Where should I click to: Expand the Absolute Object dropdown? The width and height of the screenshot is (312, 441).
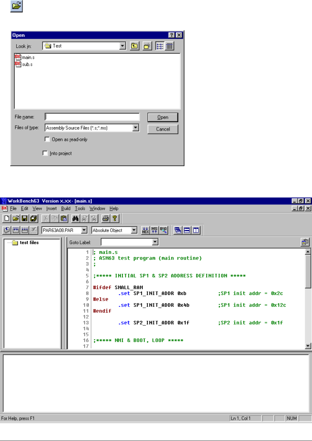click(x=134, y=230)
